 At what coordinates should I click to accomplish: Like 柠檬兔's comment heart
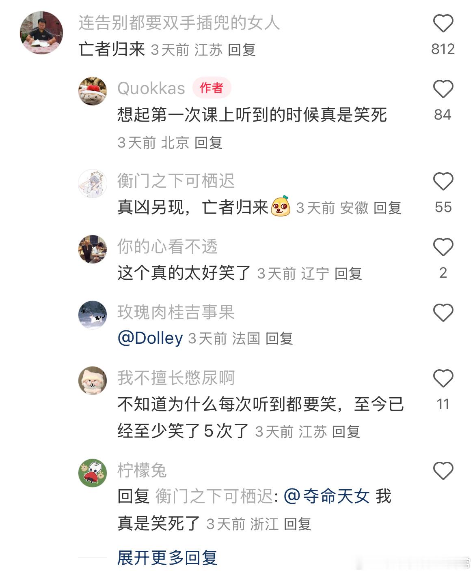coord(443,471)
